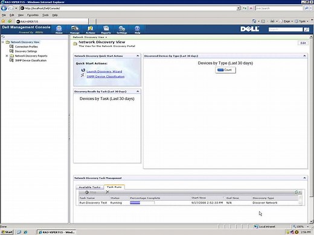Image resolution: width=314 pixels, height=235 pixels.
Task: Collapse Discovered Devices by Type panel
Action: coord(304,56)
